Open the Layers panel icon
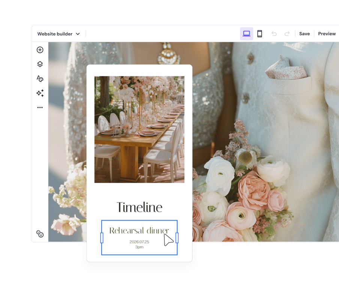This screenshot has height=288, width=339. pos(40,64)
